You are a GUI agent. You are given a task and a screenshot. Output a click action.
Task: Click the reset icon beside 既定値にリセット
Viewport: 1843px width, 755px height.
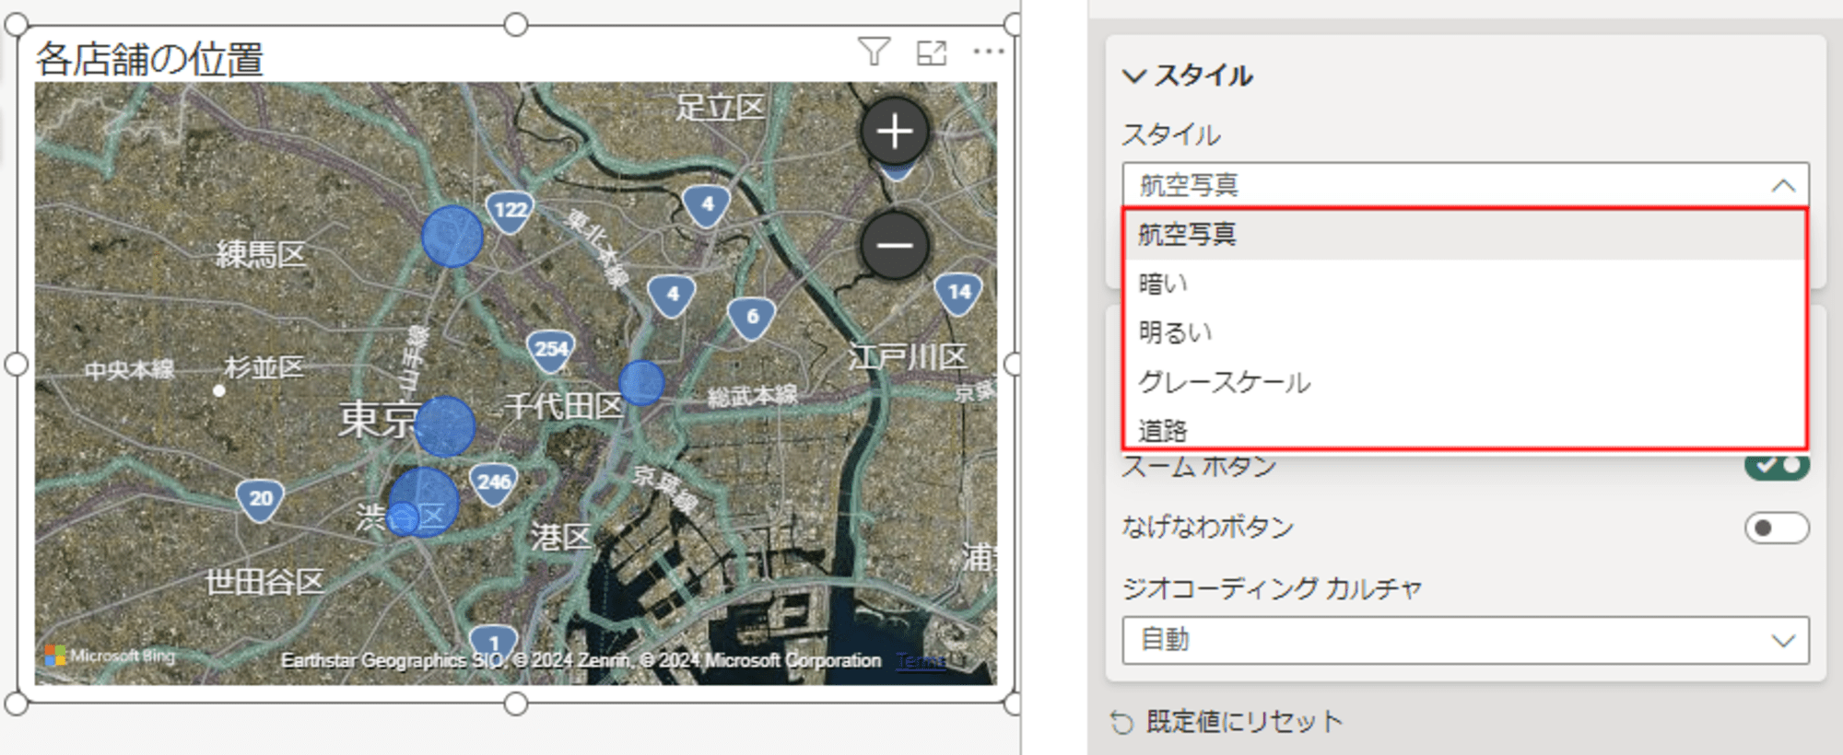pos(1121,723)
